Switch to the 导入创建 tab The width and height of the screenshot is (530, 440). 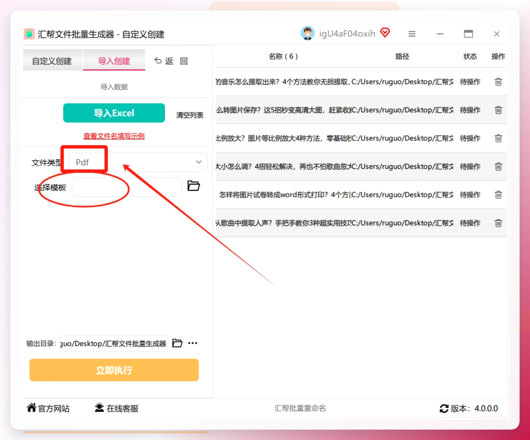(x=114, y=61)
